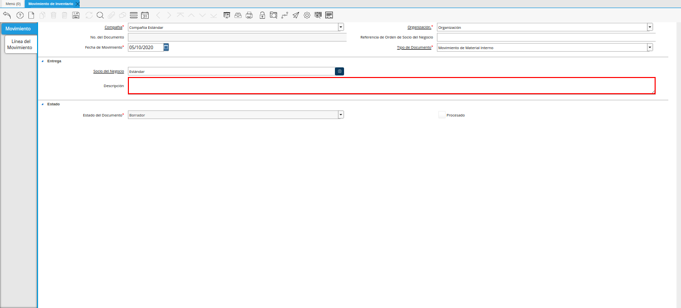Open the report presentation-board icon
This screenshot has width=681, height=308.
227,15
